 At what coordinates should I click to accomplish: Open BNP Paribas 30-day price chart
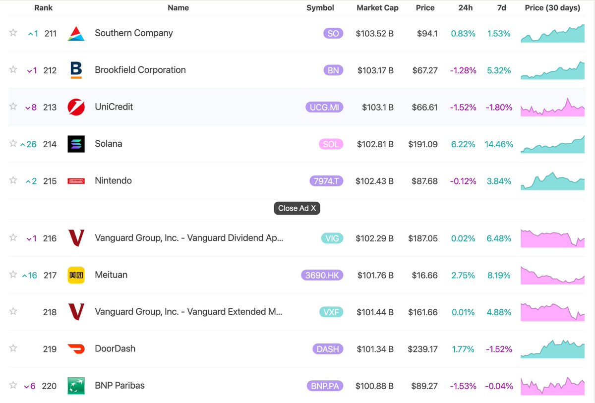tap(553, 386)
